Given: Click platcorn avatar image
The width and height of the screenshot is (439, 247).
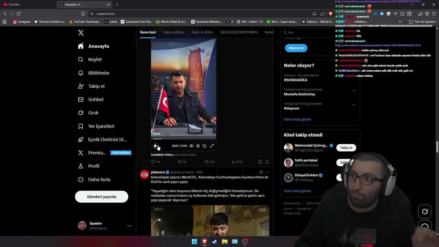Looking at the screenshot, I should (x=144, y=174).
